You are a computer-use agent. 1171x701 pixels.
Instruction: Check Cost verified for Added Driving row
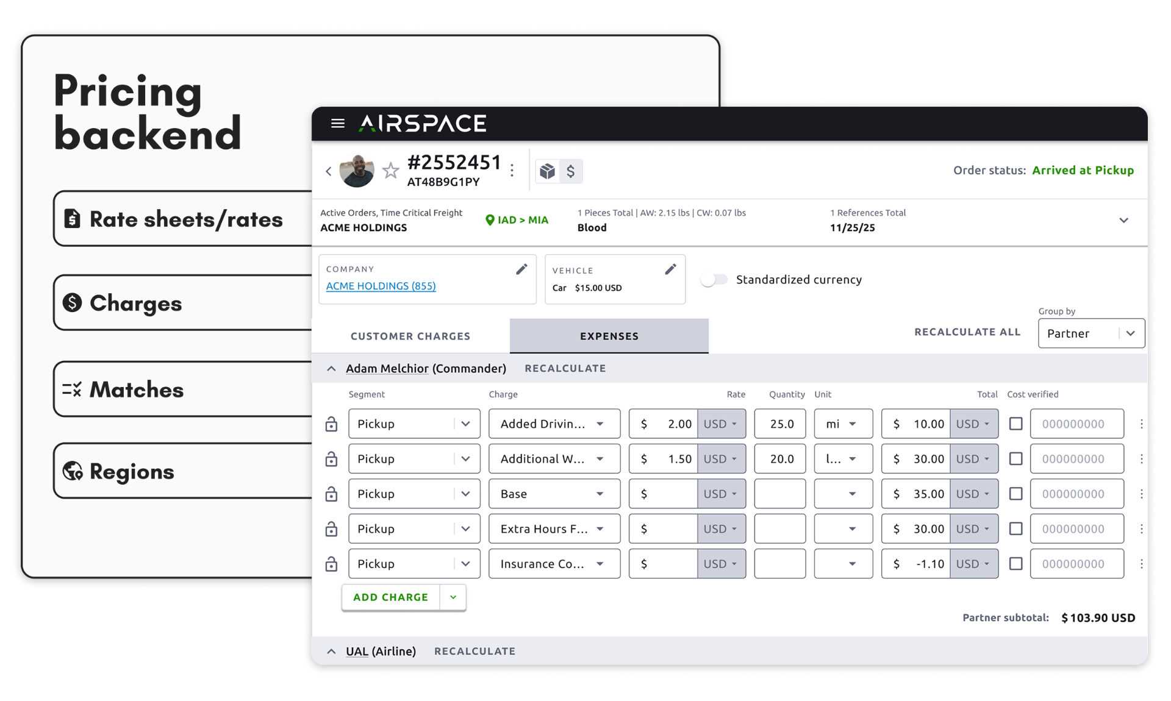[1015, 423]
